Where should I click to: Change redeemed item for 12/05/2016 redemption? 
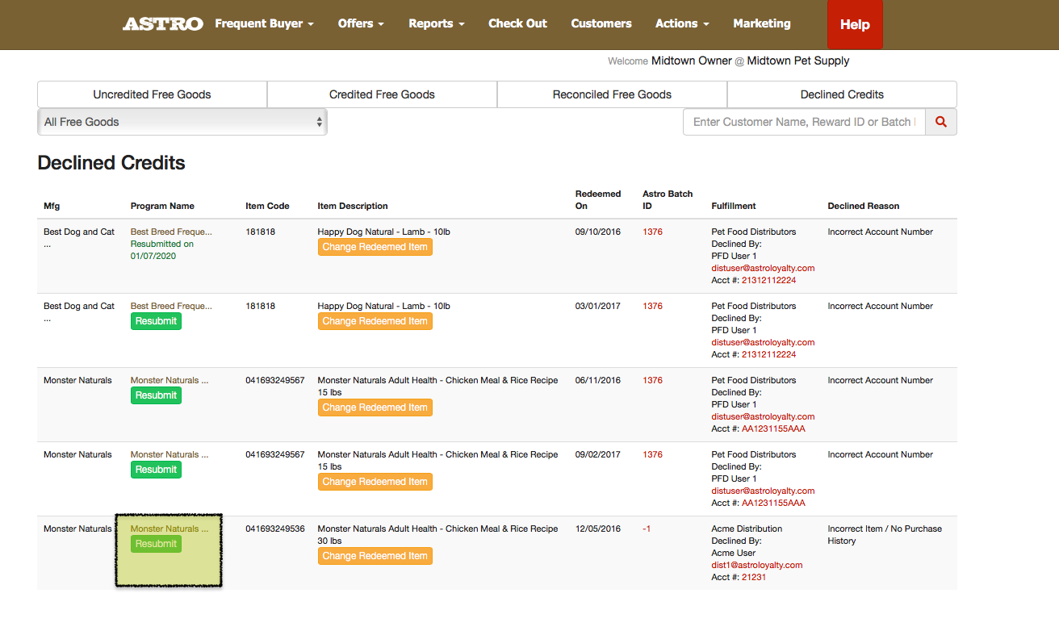(375, 556)
